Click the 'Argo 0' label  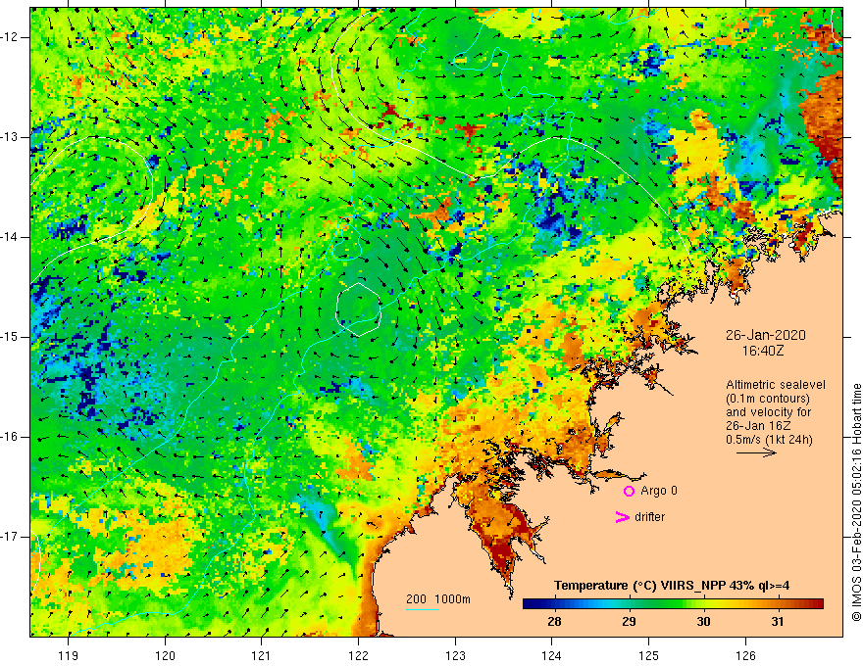659,491
